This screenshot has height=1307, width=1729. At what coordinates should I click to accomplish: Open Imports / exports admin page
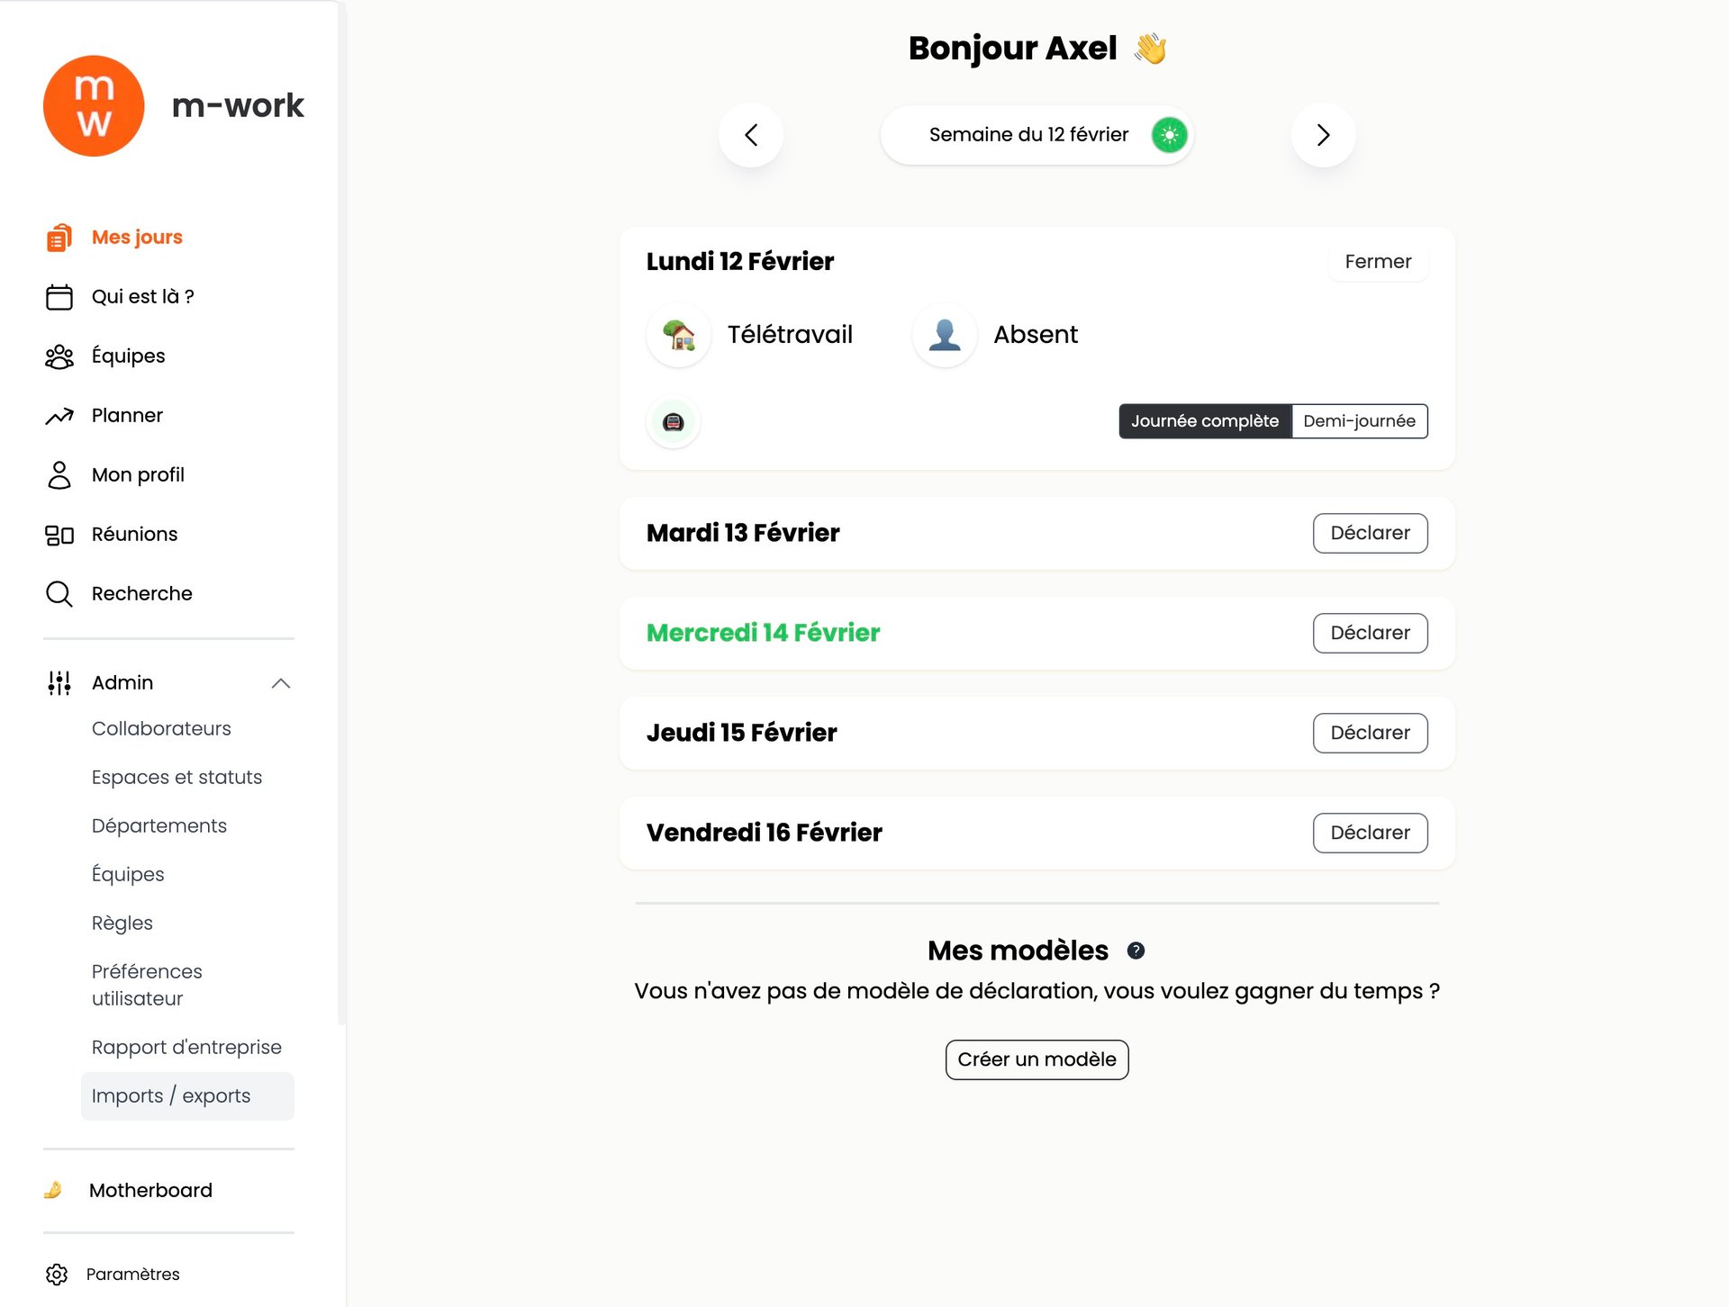171,1096
